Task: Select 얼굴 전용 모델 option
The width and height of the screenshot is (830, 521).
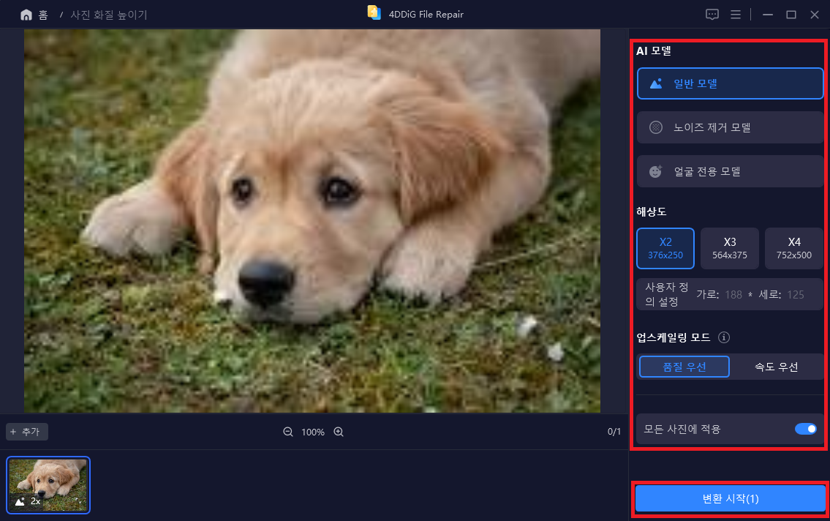Action: (730, 171)
